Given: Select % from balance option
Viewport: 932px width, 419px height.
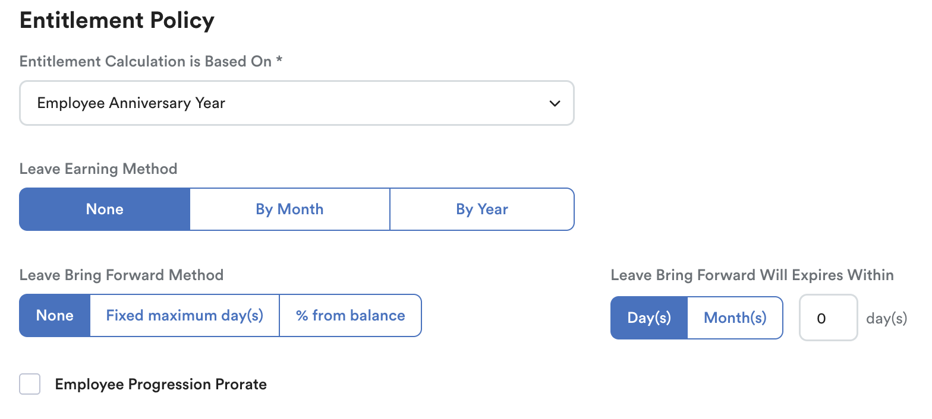Looking at the screenshot, I should [350, 315].
